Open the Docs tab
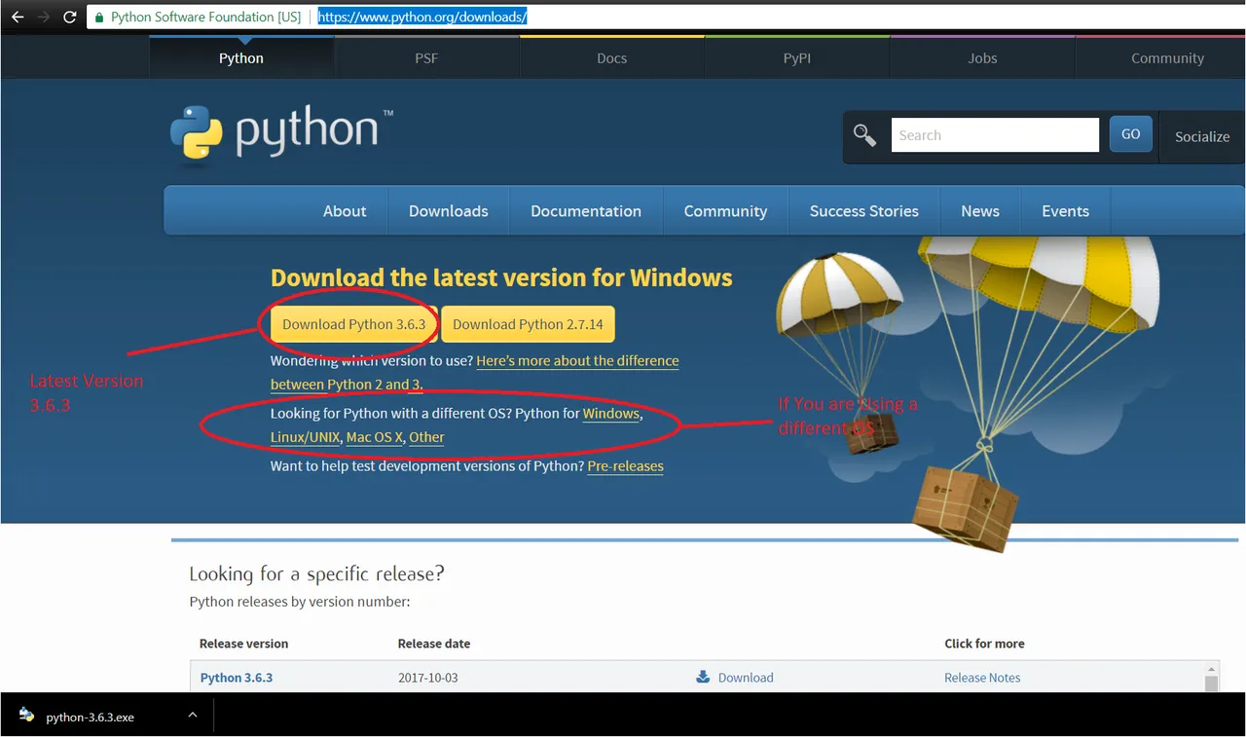 (x=611, y=58)
